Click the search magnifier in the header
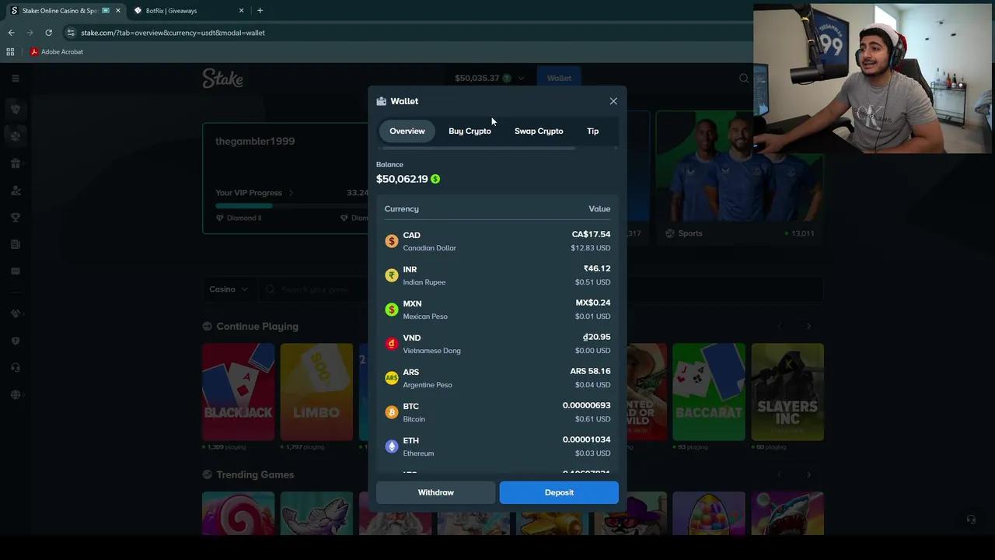This screenshot has width=995, height=560. (x=744, y=78)
